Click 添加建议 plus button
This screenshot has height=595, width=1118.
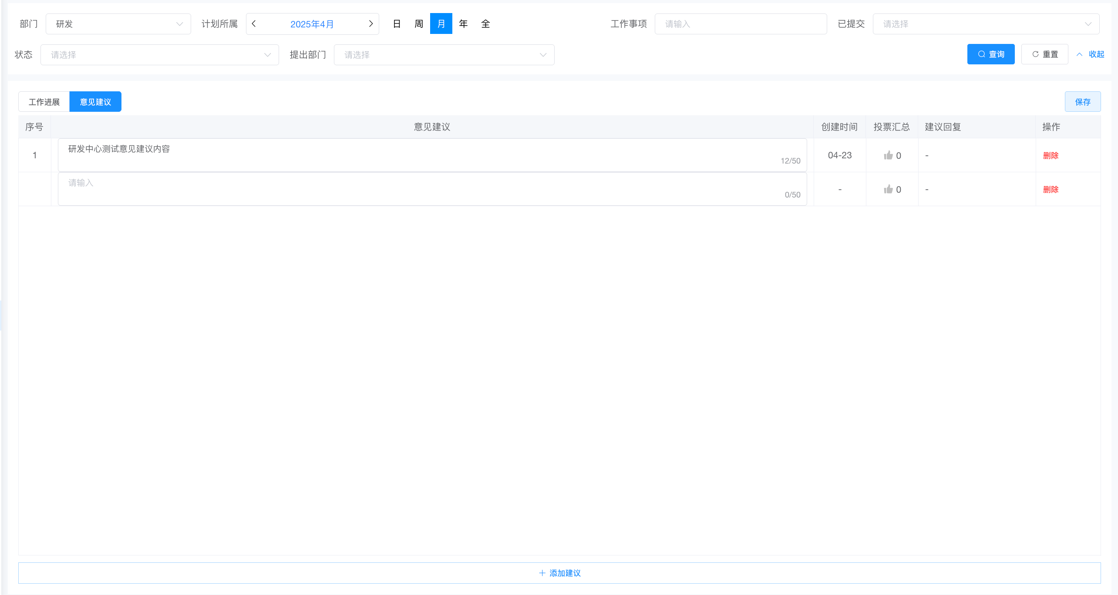(x=559, y=573)
